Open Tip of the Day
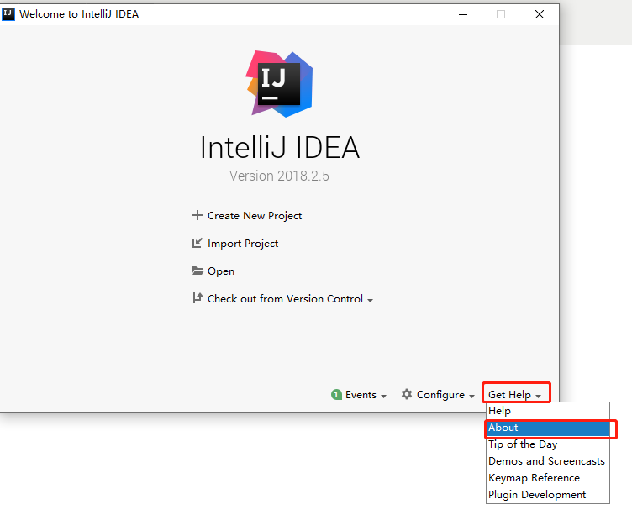This screenshot has height=515, width=632. [523, 444]
